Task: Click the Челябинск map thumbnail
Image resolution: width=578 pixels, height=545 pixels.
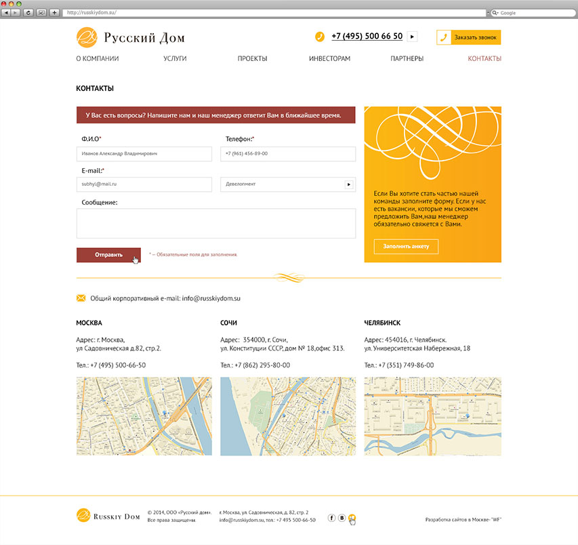Action: pos(433,416)
